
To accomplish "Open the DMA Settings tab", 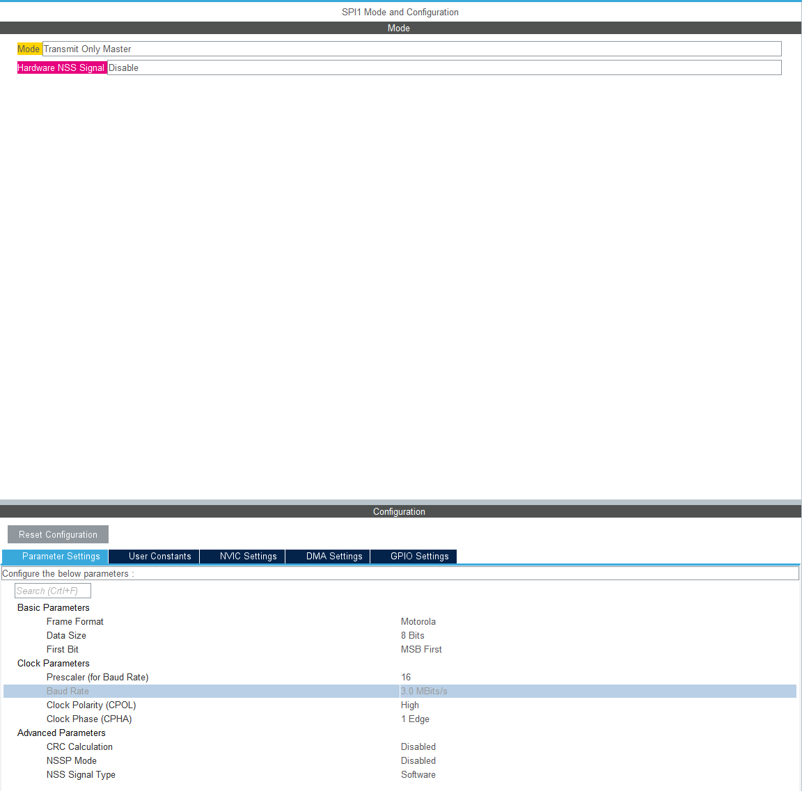I will pos(333,556).
